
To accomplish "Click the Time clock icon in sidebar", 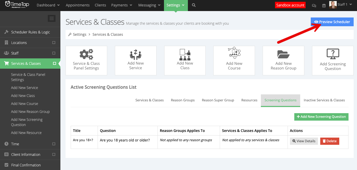I will click(x=7, y=144).
